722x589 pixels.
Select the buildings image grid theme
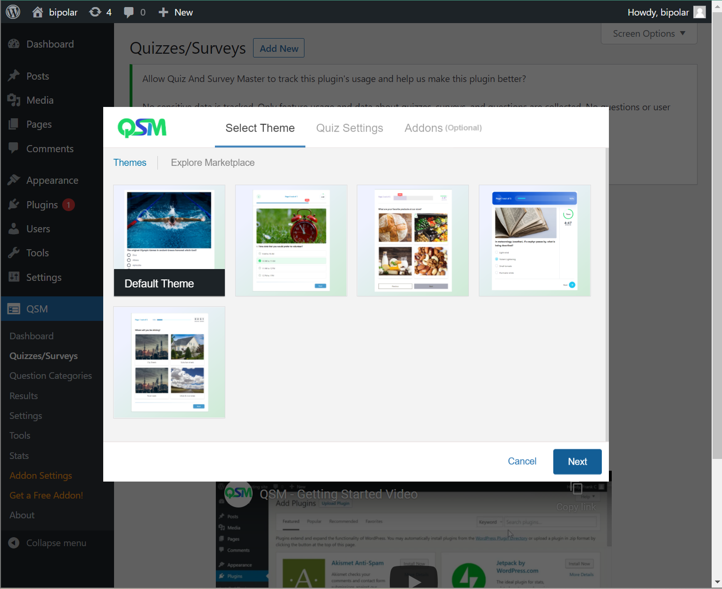point(169,362)
